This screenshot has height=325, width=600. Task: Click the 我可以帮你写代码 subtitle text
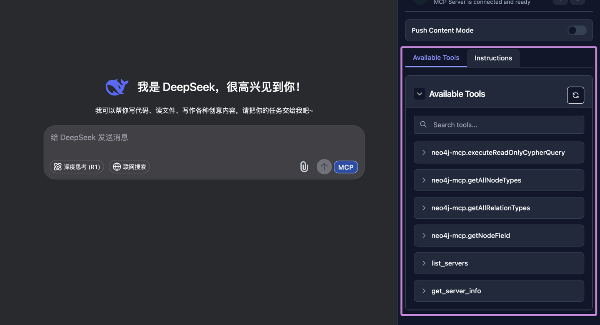click(204, 110)
